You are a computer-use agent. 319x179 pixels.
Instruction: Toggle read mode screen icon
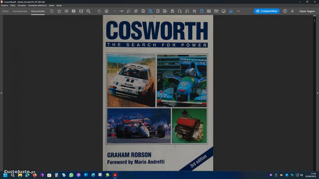[x=223, y=11]
